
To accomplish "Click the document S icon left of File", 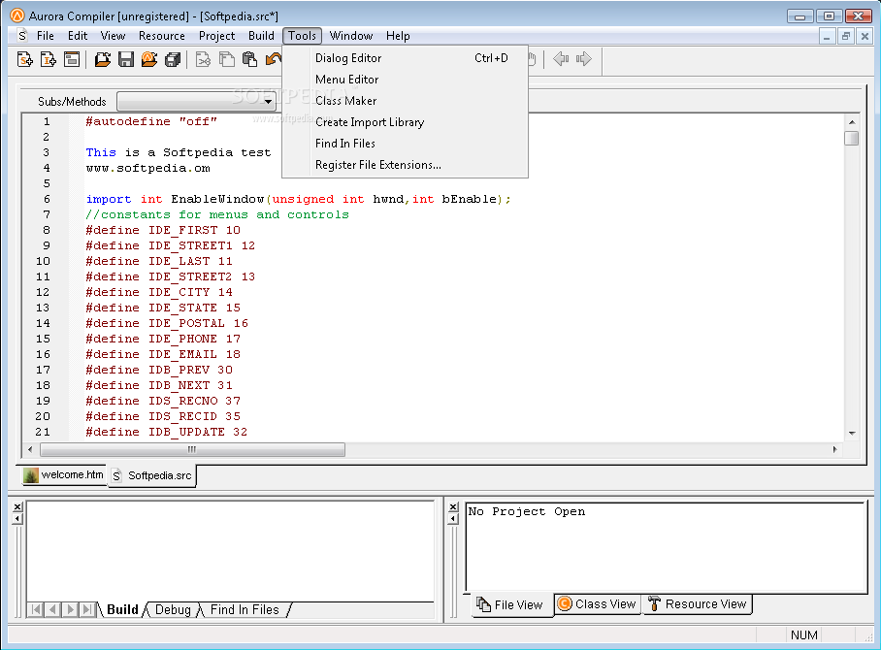I will click(22, 36).
